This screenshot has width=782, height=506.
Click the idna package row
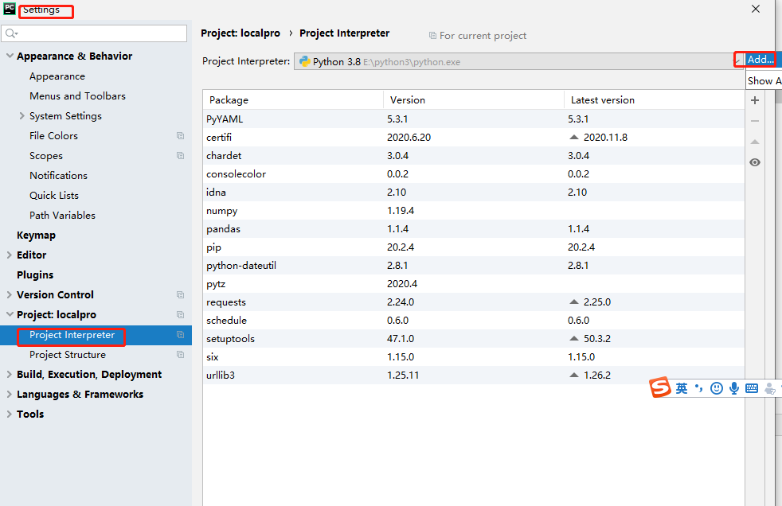point(474,193)
